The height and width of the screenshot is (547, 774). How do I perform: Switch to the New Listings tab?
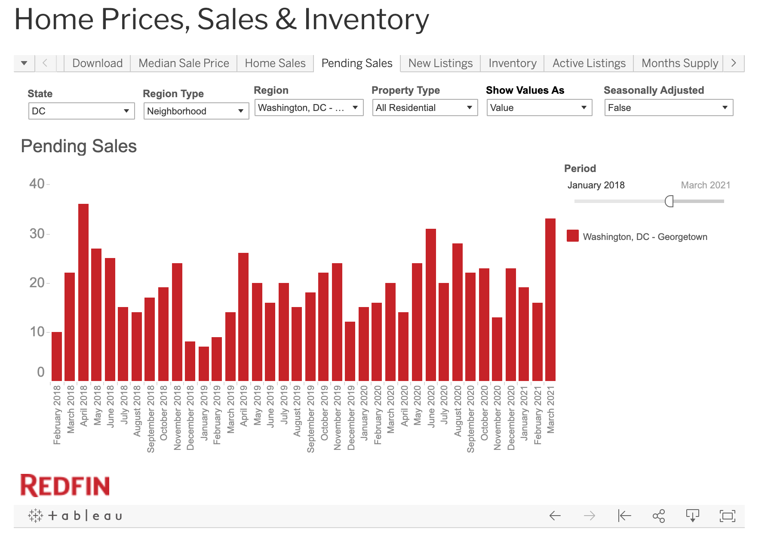coord(440,63)
